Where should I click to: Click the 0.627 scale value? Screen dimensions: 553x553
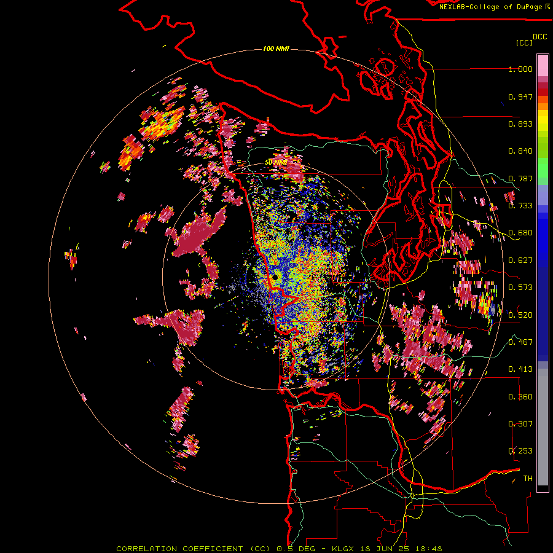pyautogui.click(x=520, y=261)
